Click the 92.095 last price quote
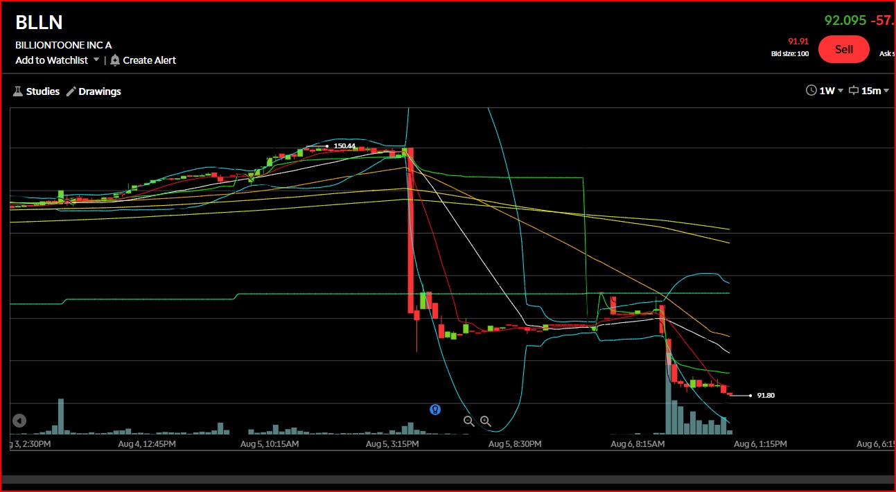 844,19
